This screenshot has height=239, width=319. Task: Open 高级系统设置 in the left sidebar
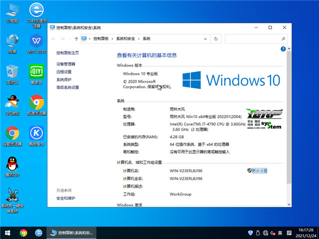(68, 87)
